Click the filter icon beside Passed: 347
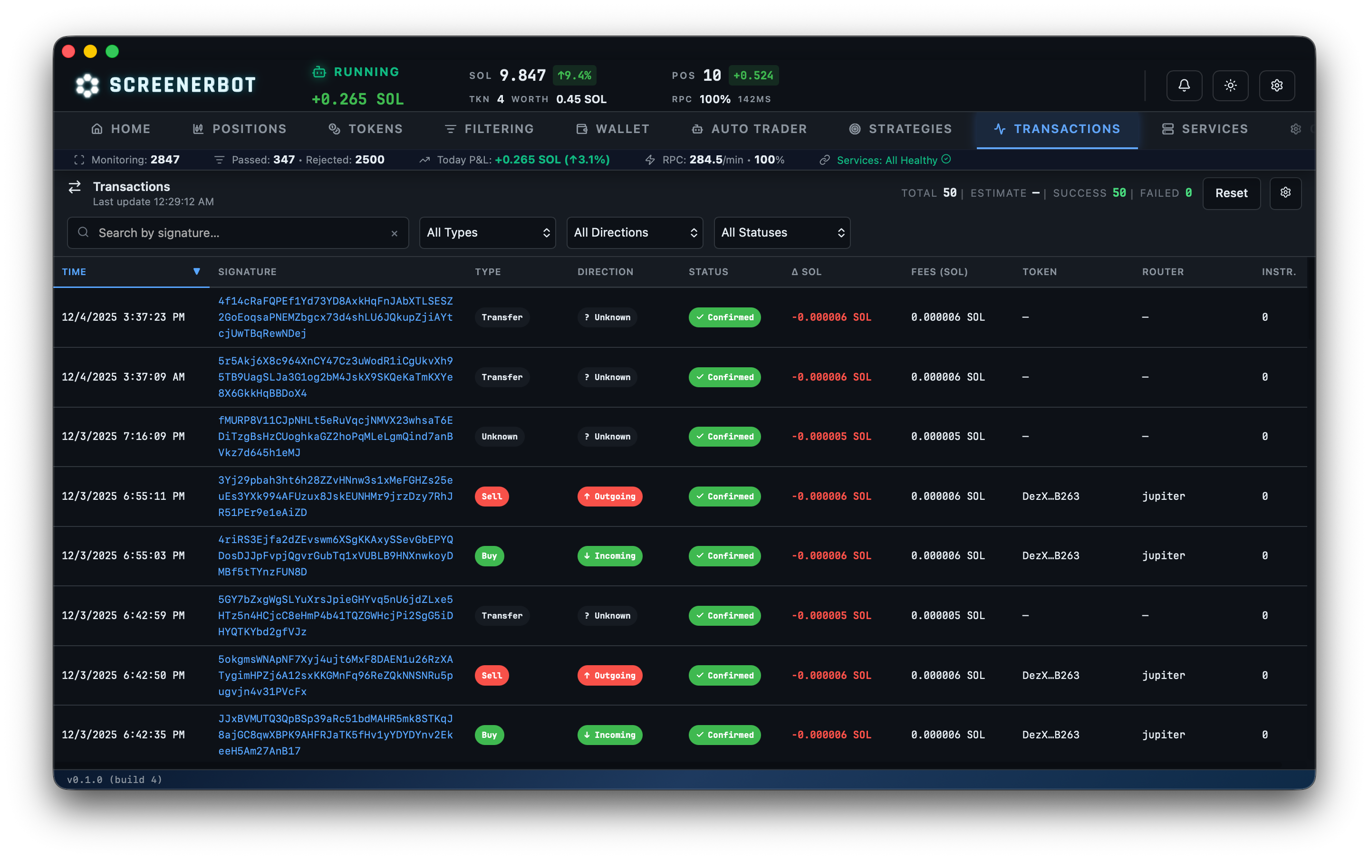Screen dimensions: 1369x860 point(220,160)
